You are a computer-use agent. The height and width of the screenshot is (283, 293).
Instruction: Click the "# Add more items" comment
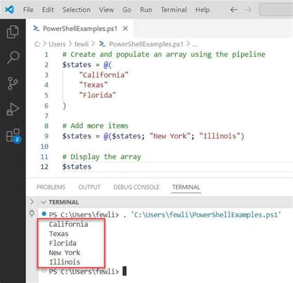tap(95, 126)
